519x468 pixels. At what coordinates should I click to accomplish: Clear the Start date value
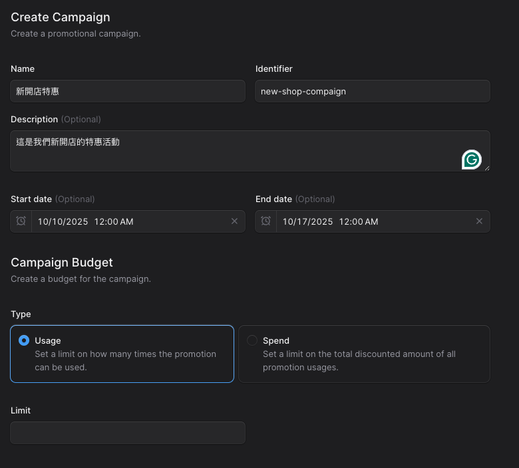coord(234,221)
